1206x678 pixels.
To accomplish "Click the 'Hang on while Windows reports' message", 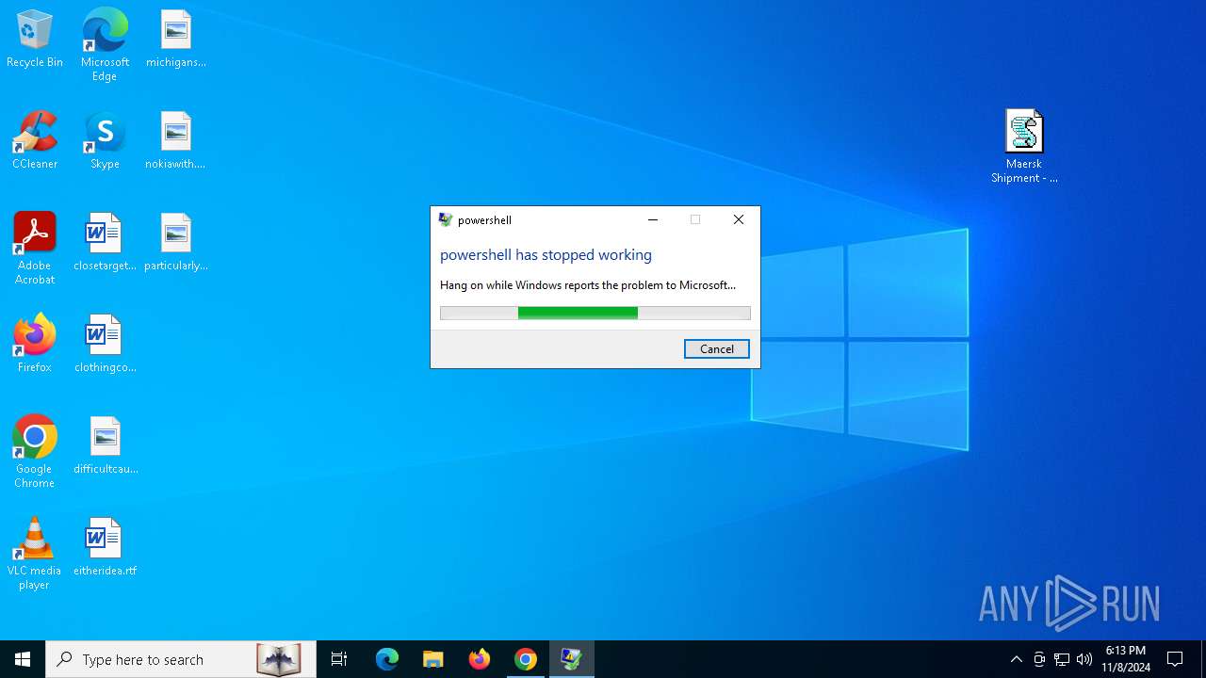I will 588,285.
